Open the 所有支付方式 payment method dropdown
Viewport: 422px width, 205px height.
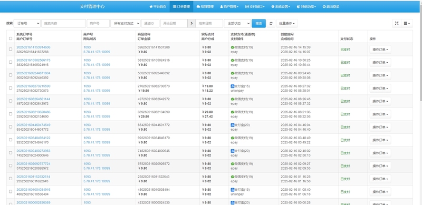tap(126, 23)
